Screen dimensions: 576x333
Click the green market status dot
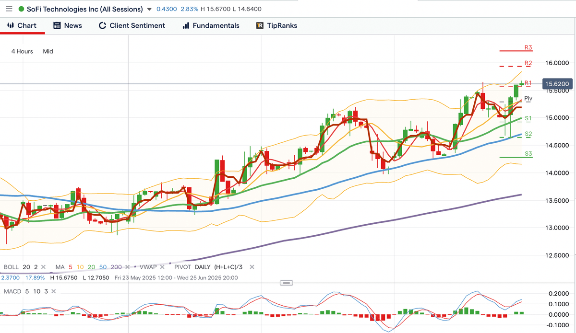[x=21, y=9]
